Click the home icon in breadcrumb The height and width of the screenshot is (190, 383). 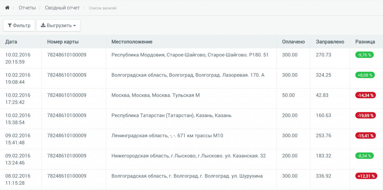coord(7,8)
